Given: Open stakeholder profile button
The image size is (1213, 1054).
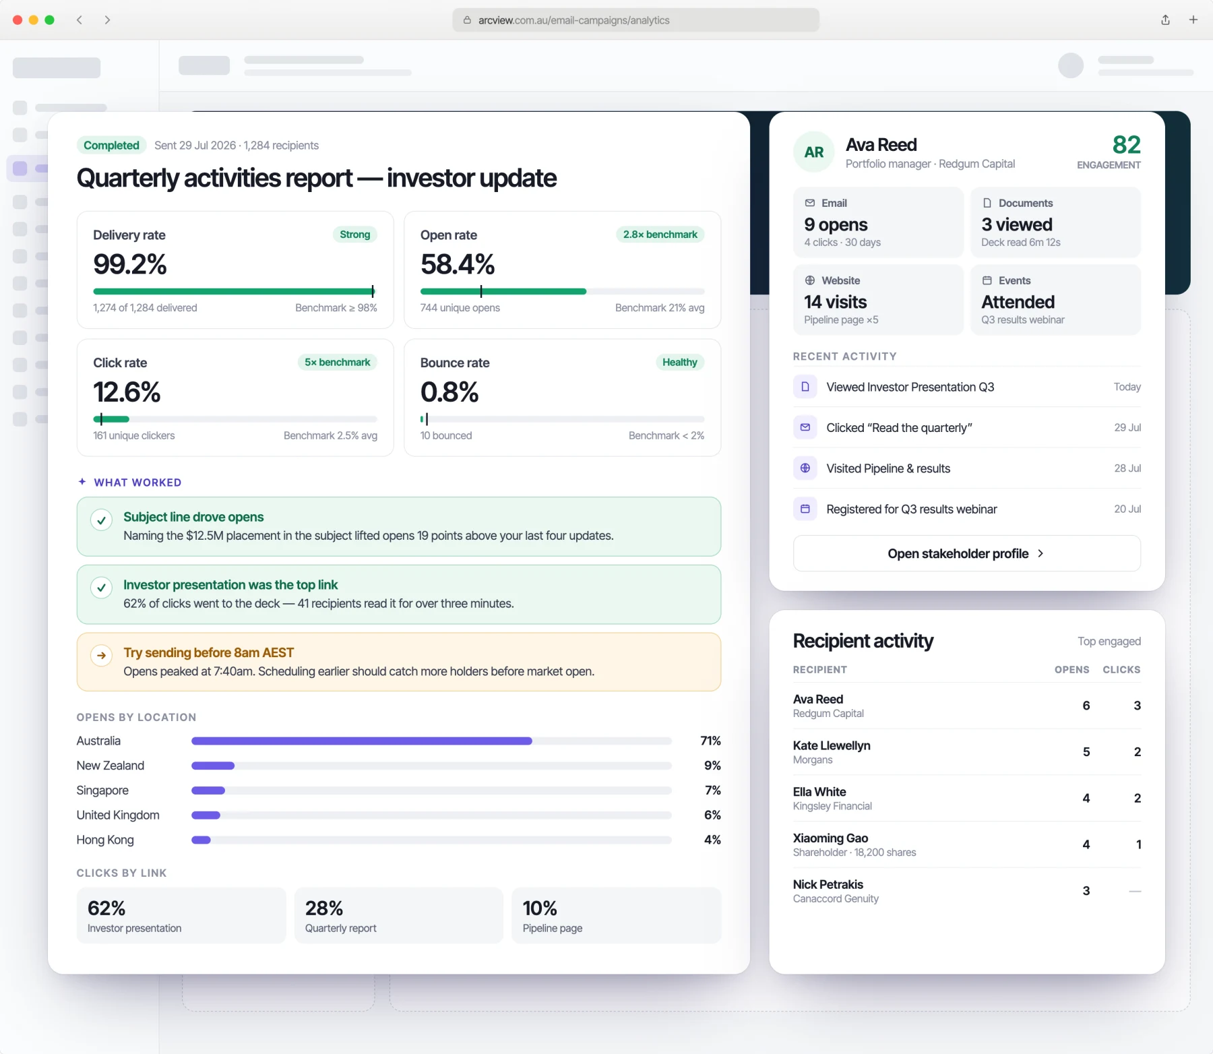Looking at the screenshot, I should click(966, 553).
